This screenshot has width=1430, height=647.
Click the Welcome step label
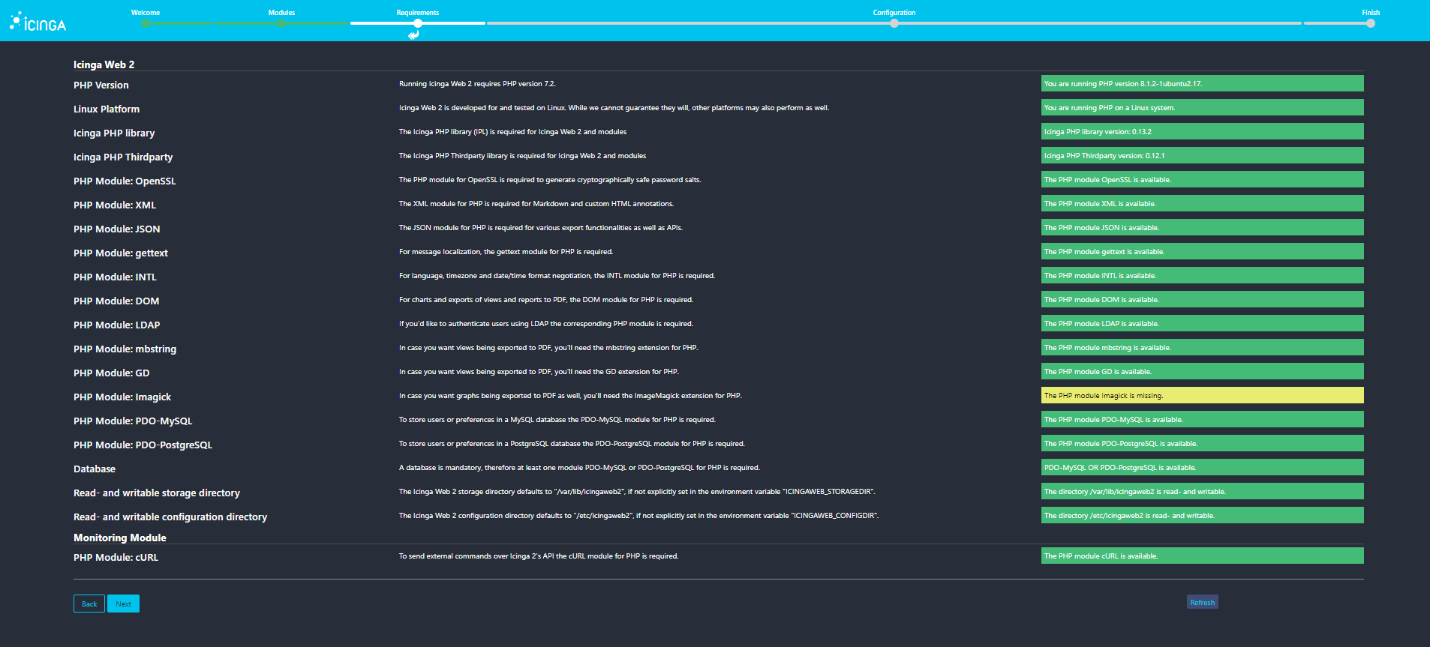tap(146, 13)
